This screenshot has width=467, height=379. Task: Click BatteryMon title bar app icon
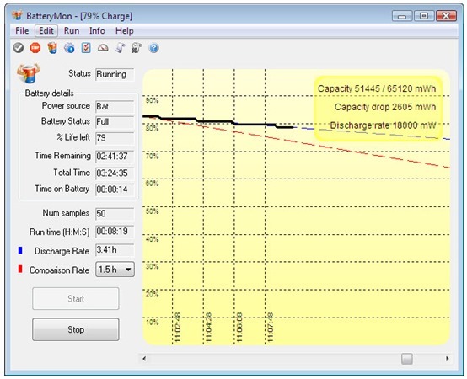(x=17, y=15)
